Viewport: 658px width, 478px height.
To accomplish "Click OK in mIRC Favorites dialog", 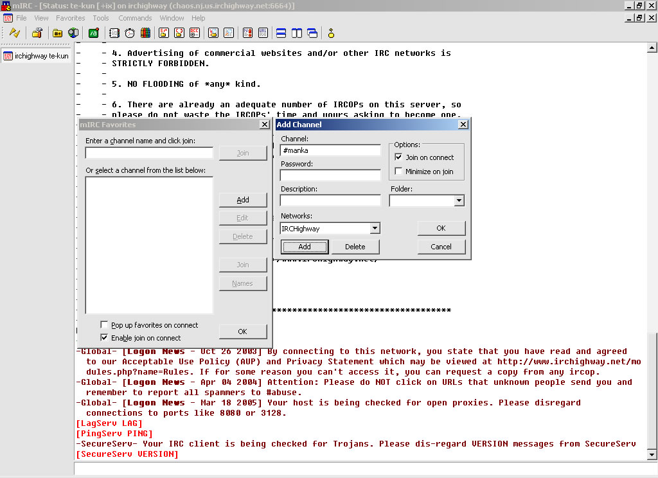I will pos(242,332).
